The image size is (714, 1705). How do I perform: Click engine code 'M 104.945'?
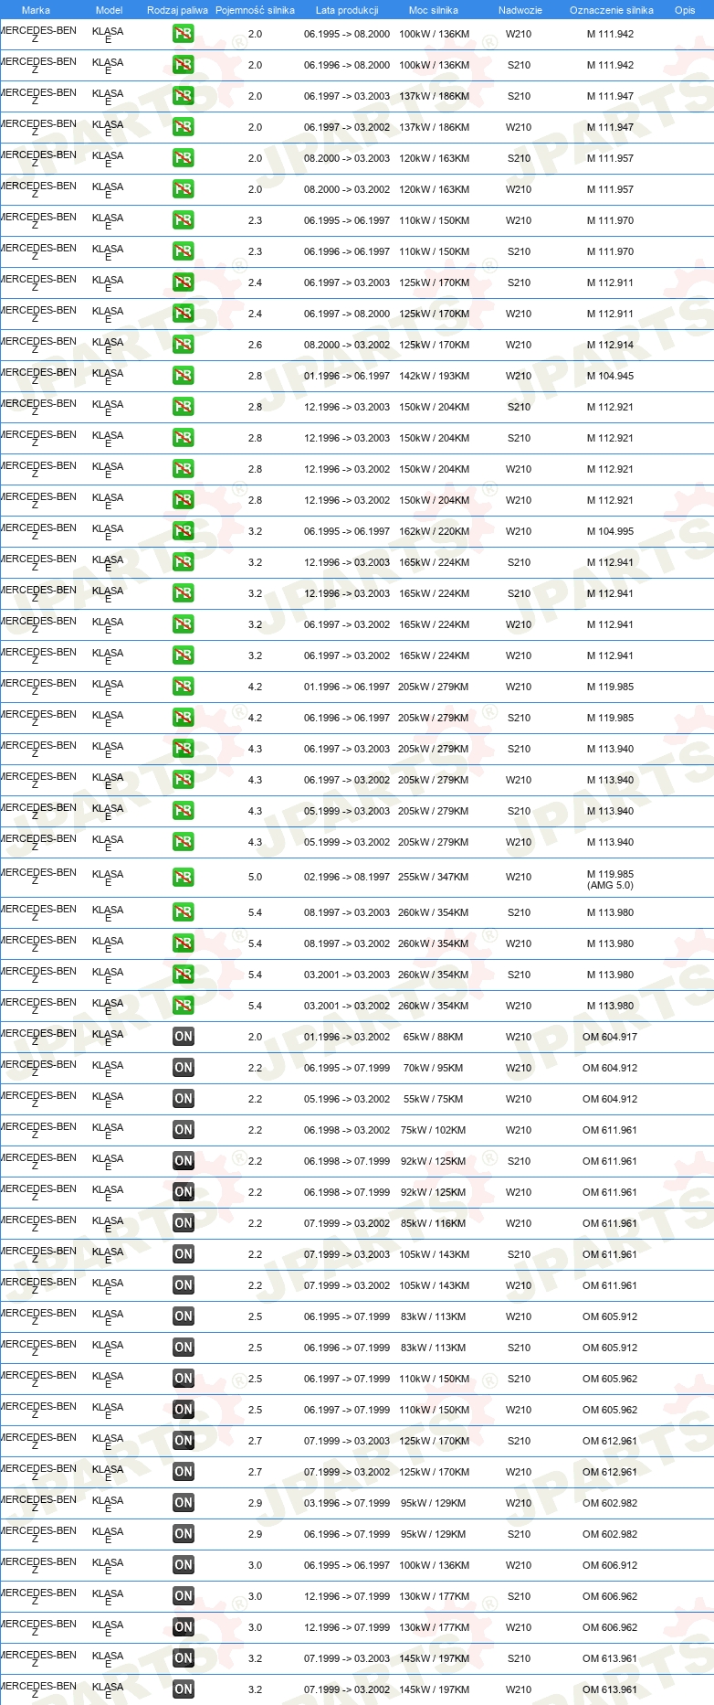[x=610, y=376]
